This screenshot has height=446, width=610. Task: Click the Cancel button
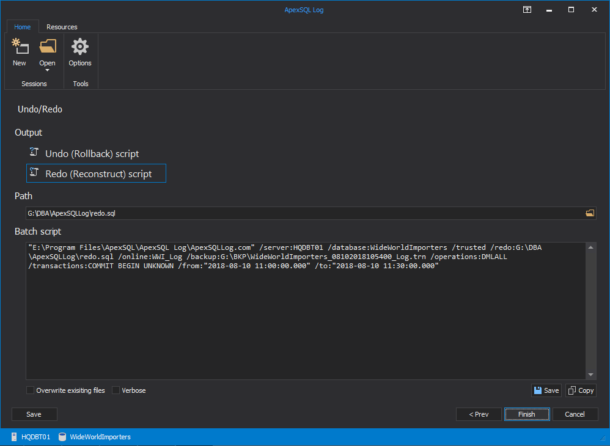(575, 414)
